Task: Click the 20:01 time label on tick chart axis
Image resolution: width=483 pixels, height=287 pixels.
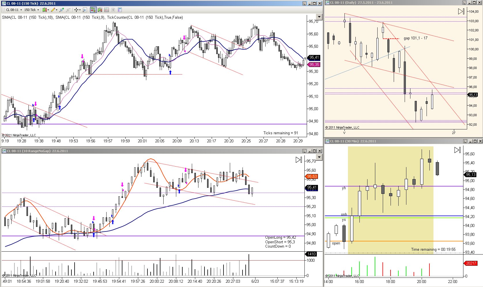Action: (x=142, y=141)
